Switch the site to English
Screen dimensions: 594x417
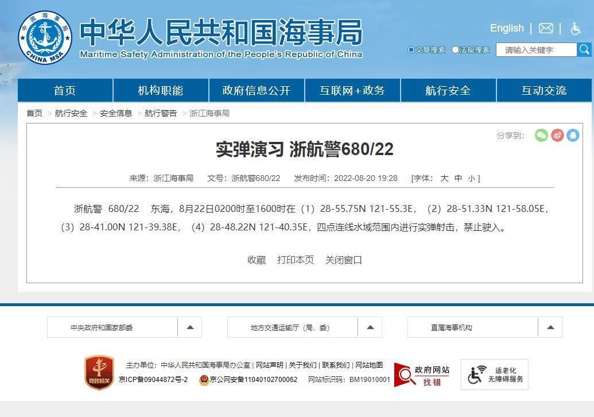pos(506,28)
